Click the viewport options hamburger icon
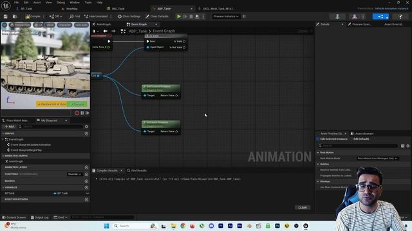This screenshot has width=412, height=231. pyautogui.click(x=5, y=25)
